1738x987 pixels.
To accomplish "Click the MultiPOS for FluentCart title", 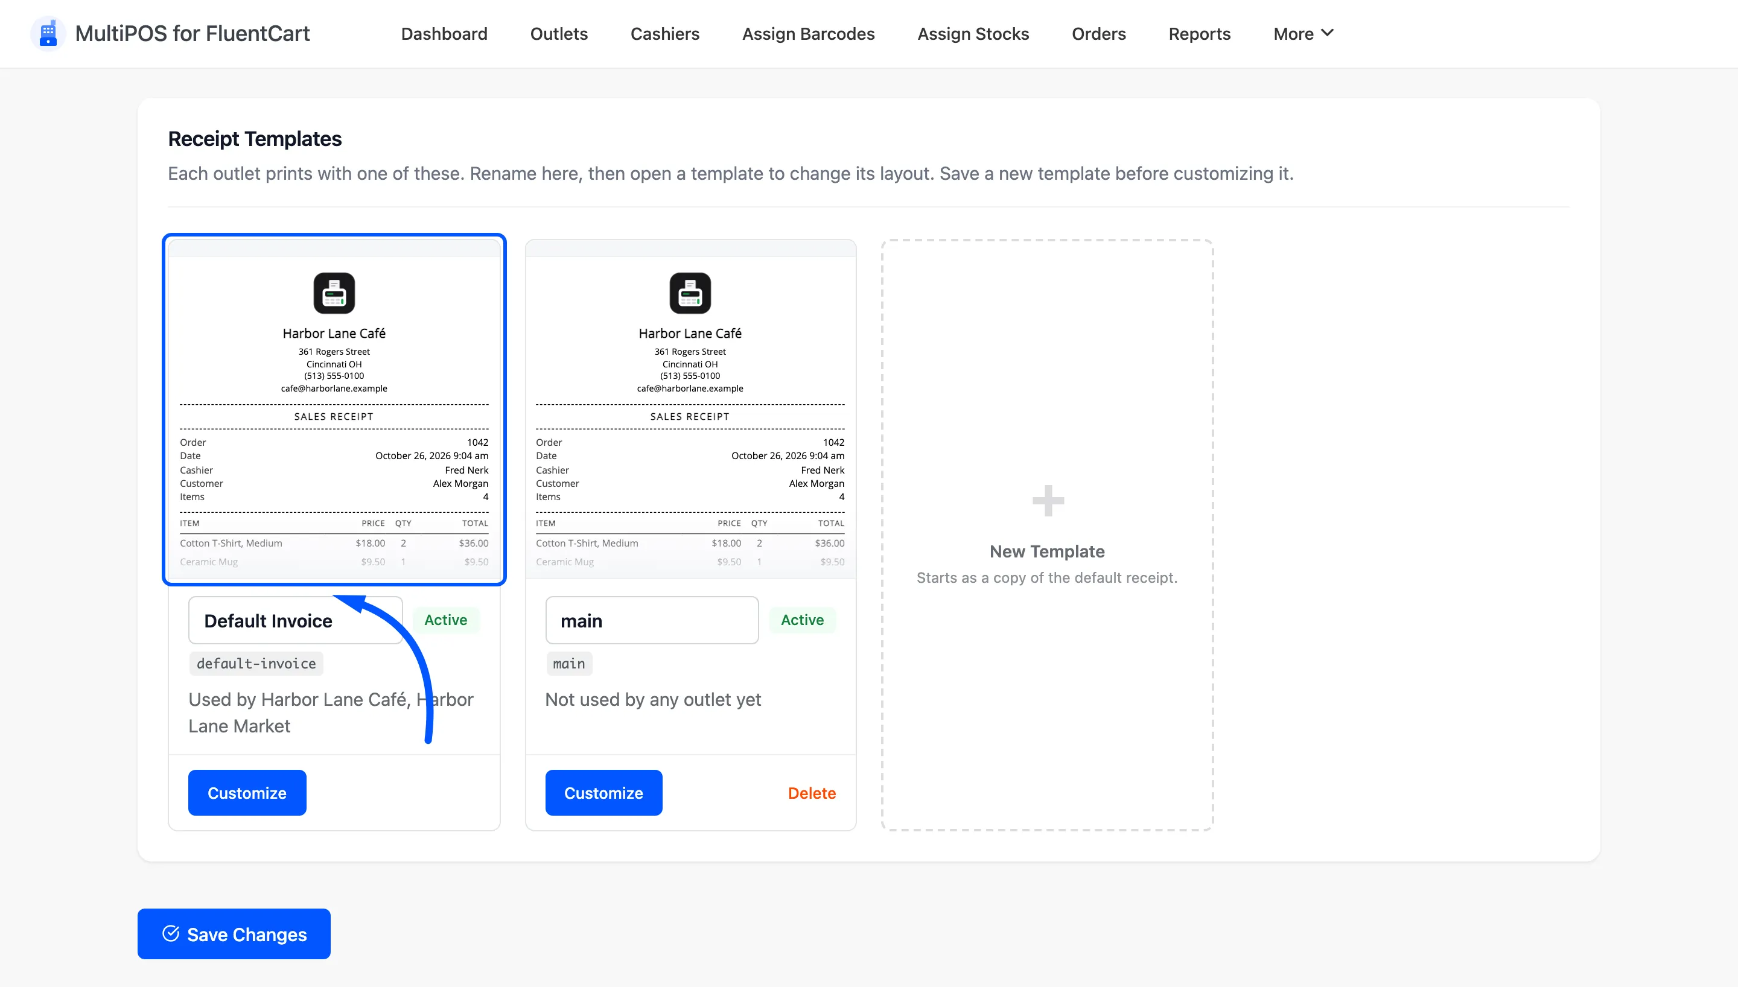I will coord(193,33).
